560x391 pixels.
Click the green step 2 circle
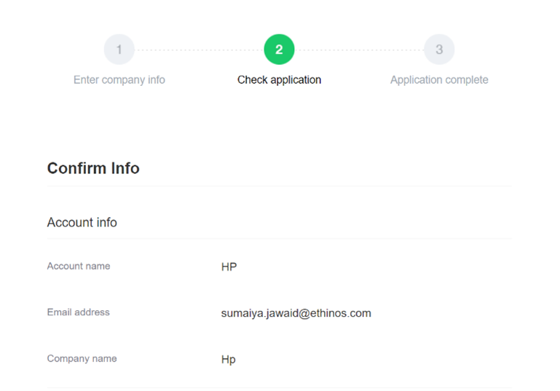(x=279, y=50)
